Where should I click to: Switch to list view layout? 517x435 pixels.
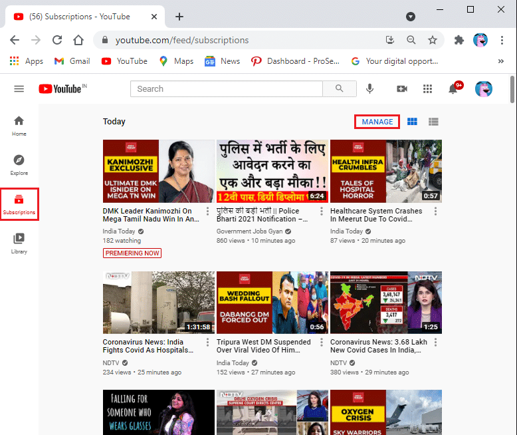click(x=433, y=122)
